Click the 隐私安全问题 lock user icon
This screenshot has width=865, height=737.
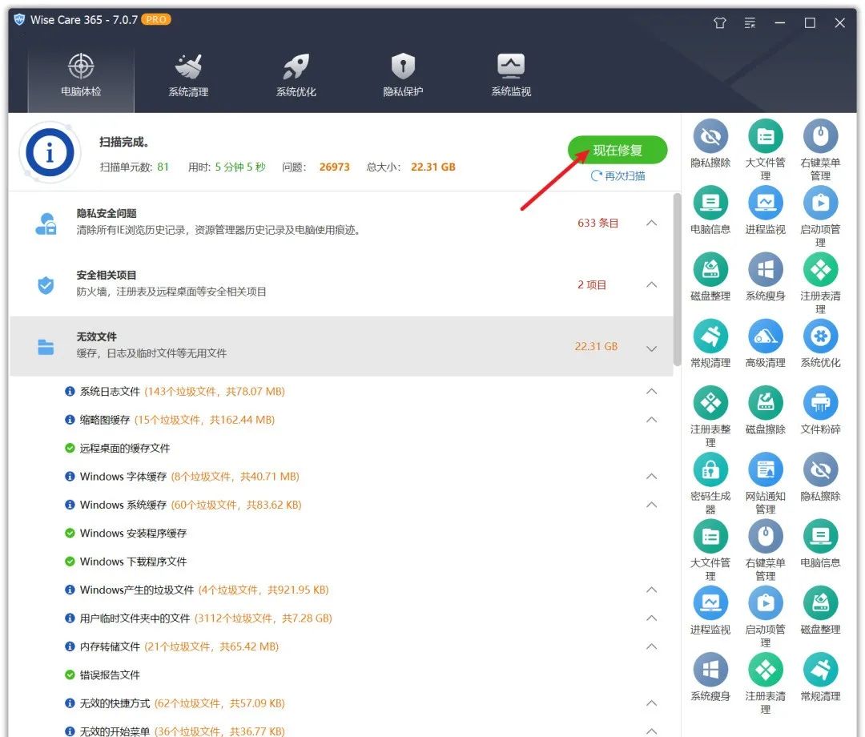46,224
